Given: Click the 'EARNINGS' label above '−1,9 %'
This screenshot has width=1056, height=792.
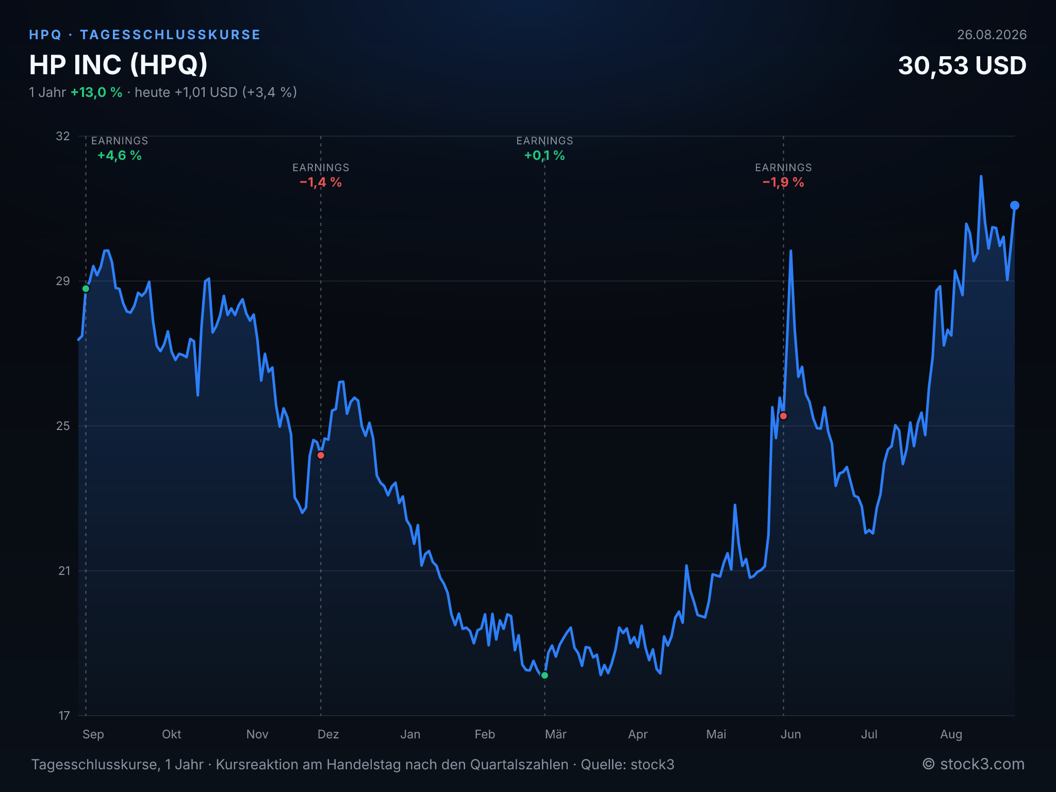Looking at the screenshot, I should coord(783,168).
